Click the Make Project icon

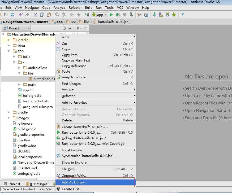(x=87, y=15)
